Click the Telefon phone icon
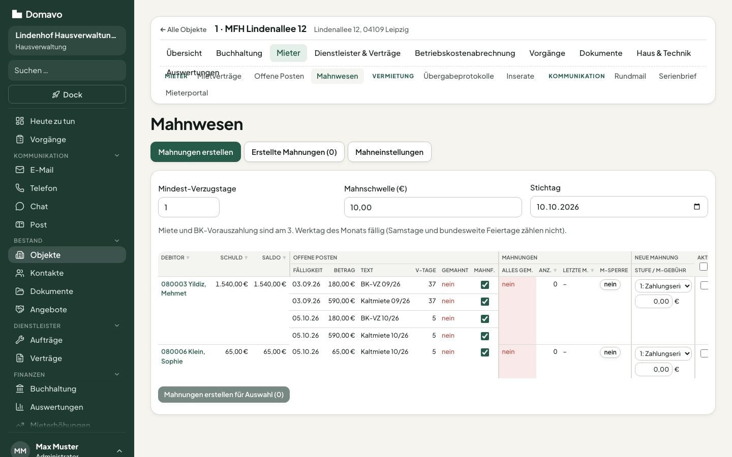 (20, 188)
